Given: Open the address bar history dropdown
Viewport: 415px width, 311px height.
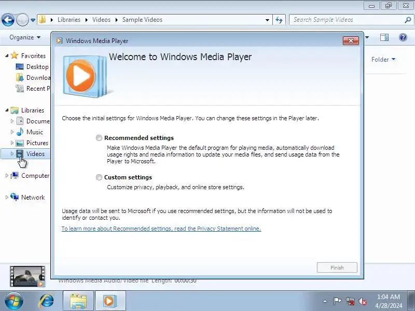Looking at the screenshot, I should pos(267,20).
